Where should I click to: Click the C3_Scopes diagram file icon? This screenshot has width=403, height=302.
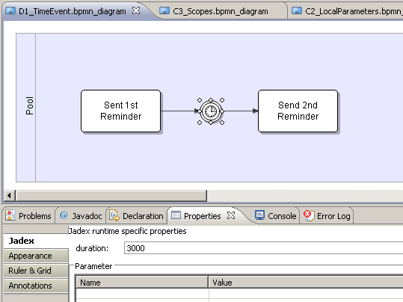pyautogui.click(x=164, y=10)
